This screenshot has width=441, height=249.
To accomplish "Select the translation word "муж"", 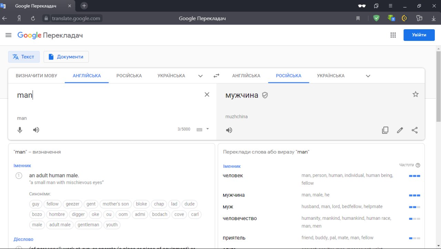I will 228,207.
